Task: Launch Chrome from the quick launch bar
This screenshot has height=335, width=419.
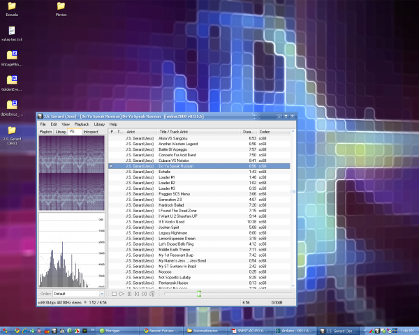Action: [x=17, y=331]
